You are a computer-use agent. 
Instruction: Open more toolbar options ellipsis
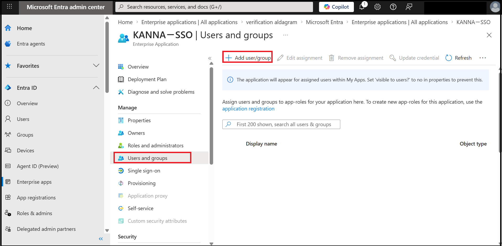click(x=483, y=58)
